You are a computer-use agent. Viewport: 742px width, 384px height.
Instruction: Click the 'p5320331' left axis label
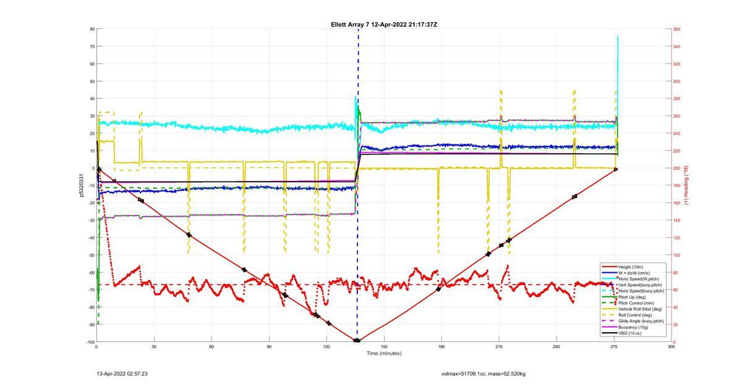point(82,186)
